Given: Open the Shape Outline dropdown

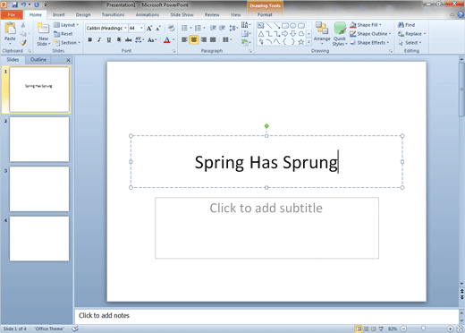Looking at the screenshot, I should click(370, 34).
